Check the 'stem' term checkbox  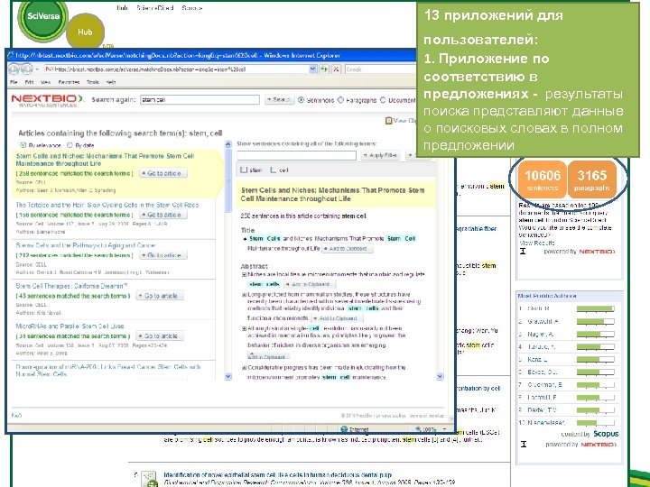point(244,170)
